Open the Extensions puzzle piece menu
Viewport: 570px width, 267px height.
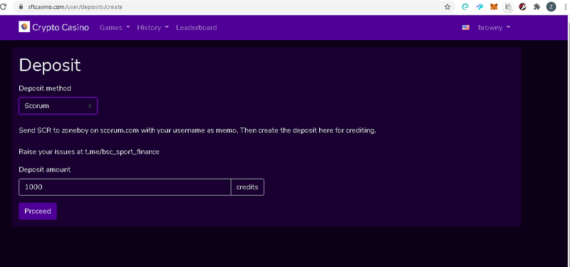pos(537,7)
